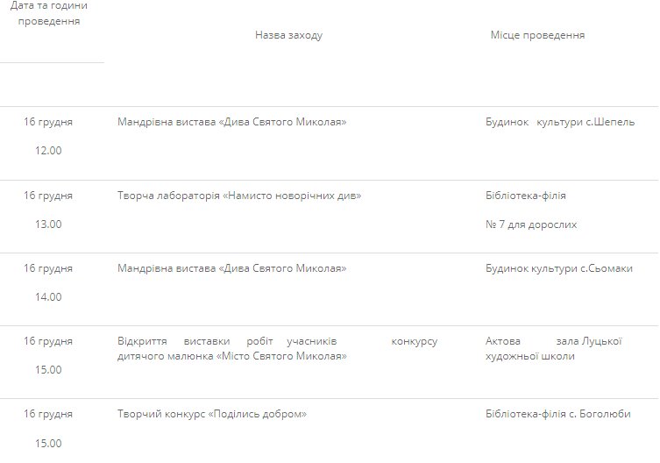Image resolution: width=660 pixels, height=463 pixels.
Task: Click "Будинок культури с.Шепель" venue text
Action: (x=559, y=122)
